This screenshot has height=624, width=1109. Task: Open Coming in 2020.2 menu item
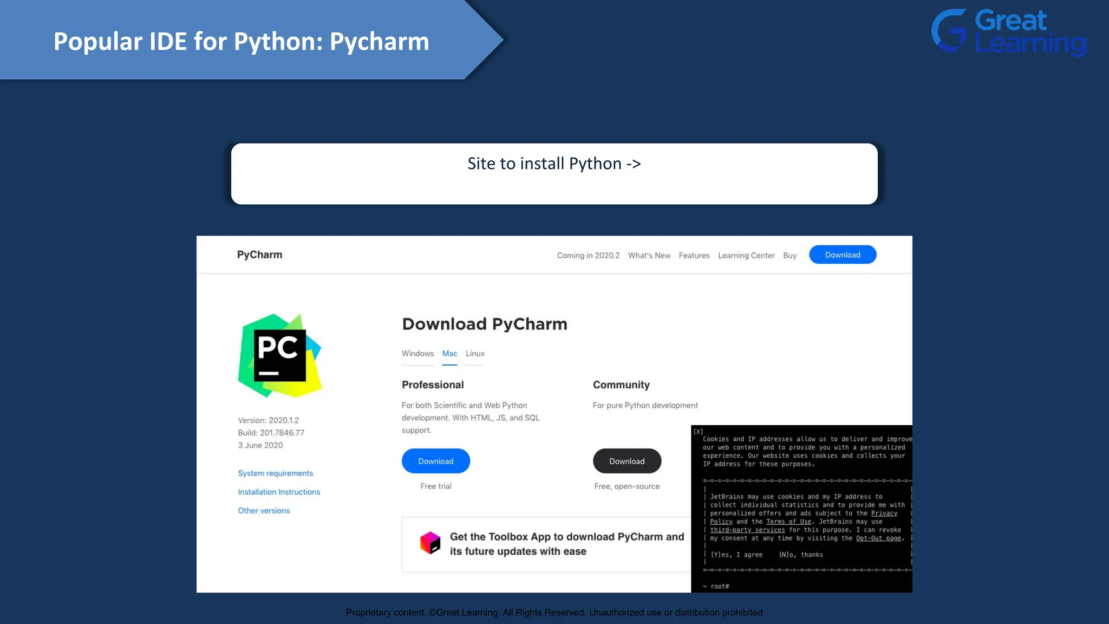coord(588,256)
